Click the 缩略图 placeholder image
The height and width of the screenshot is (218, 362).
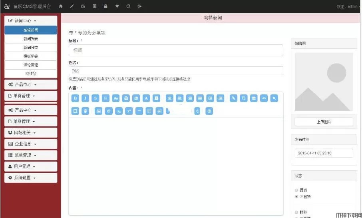[x=324, y=82]
